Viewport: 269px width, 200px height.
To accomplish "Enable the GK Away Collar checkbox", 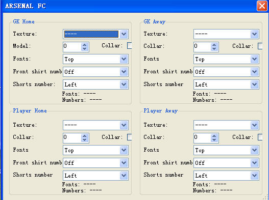I will (260, 46).
